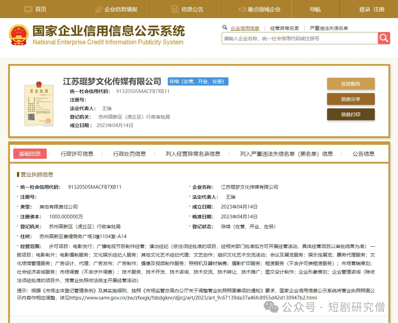Click the 营业执照 license thumbnail image
This screenshot has height=323, width=398.
[39, 103]
